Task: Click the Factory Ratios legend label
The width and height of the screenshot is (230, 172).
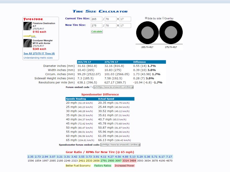Action: pos(103,166)
